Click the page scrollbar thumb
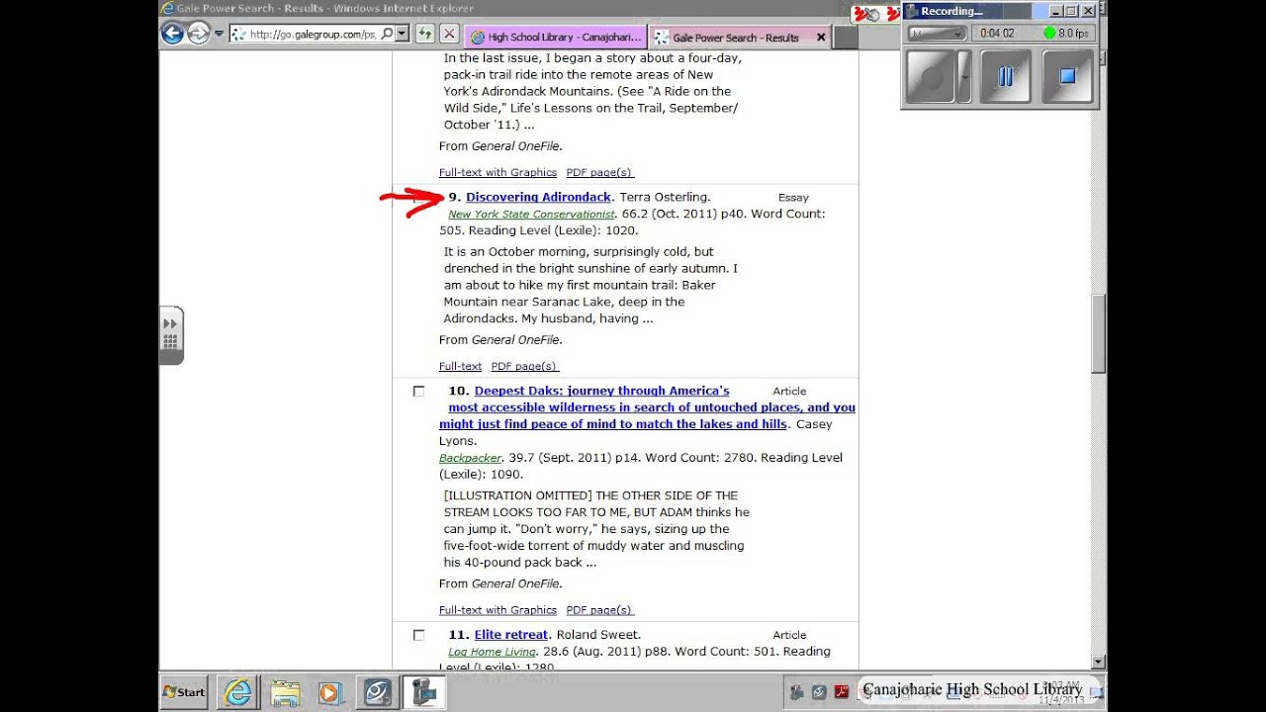1266x712 pixels. tap(1098, 333)
